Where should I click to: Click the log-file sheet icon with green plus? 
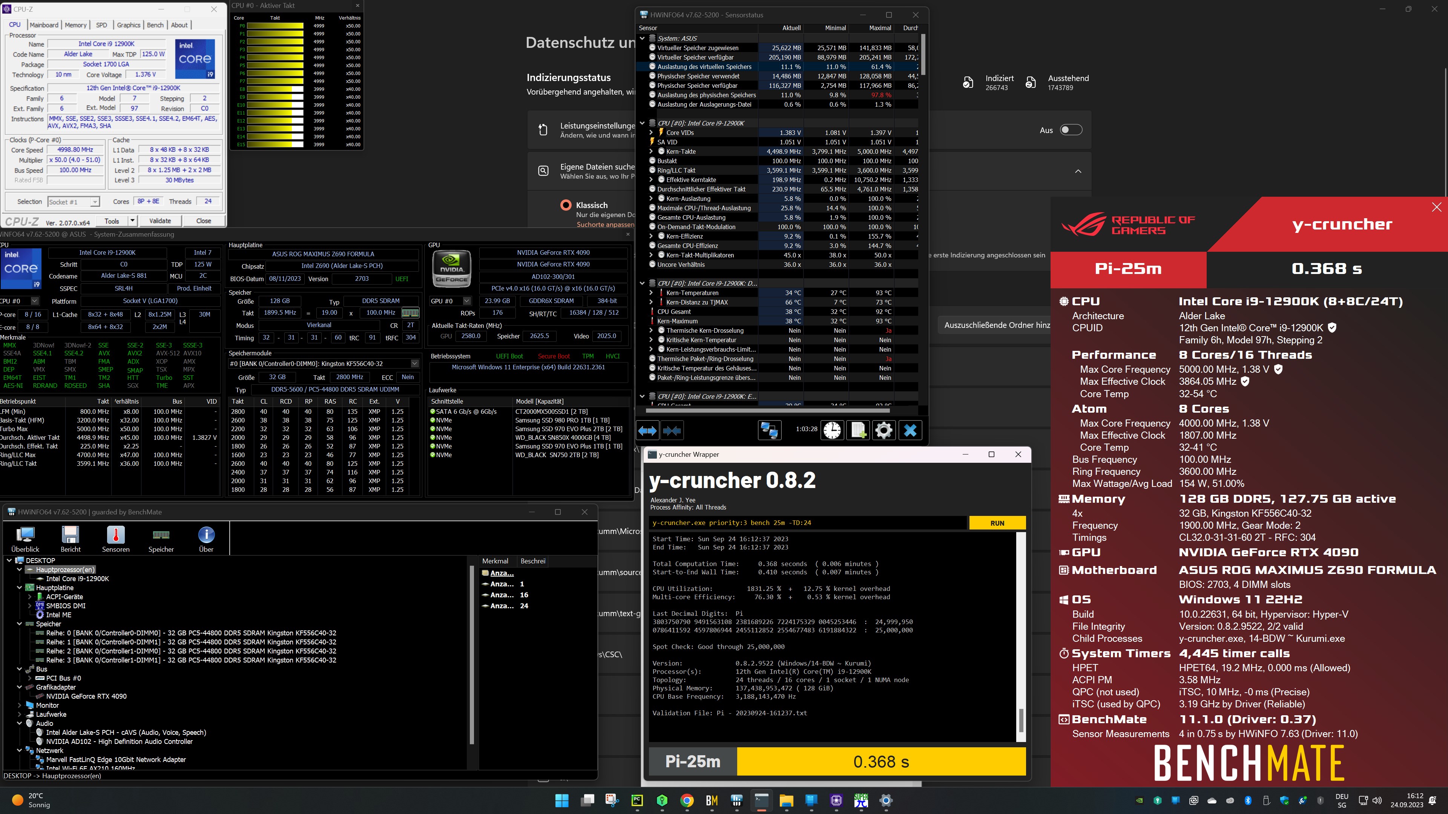(x=858, y=430)
